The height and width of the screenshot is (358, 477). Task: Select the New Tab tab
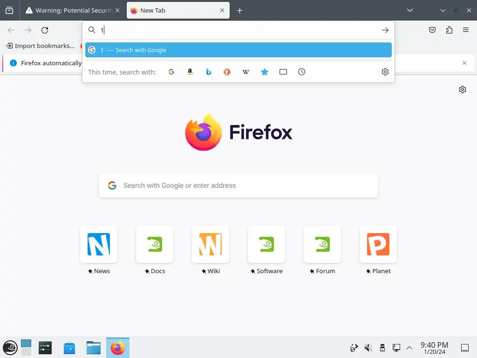tap(178, 10)
